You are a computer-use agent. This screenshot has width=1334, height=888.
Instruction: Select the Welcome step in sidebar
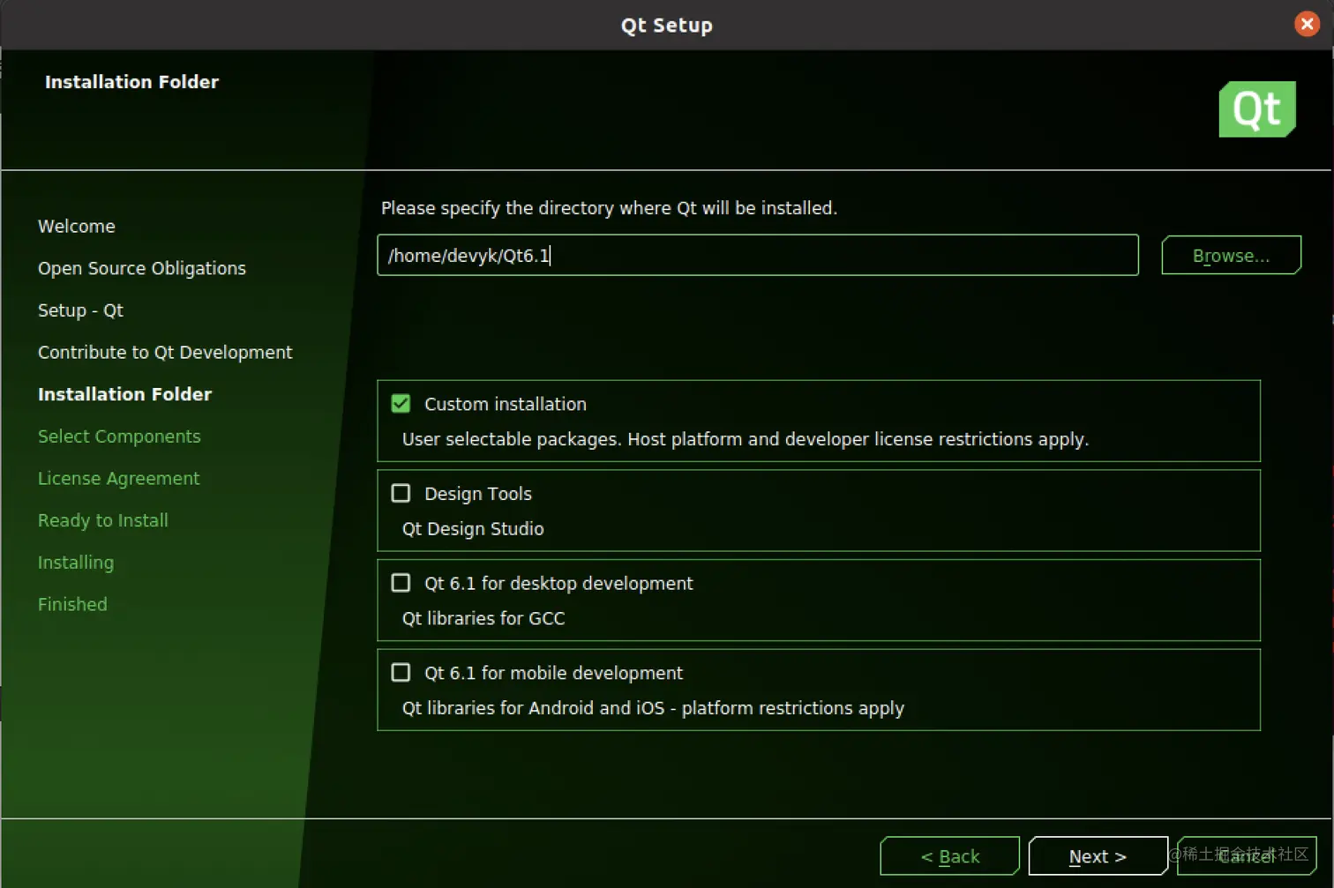(77, 227)
